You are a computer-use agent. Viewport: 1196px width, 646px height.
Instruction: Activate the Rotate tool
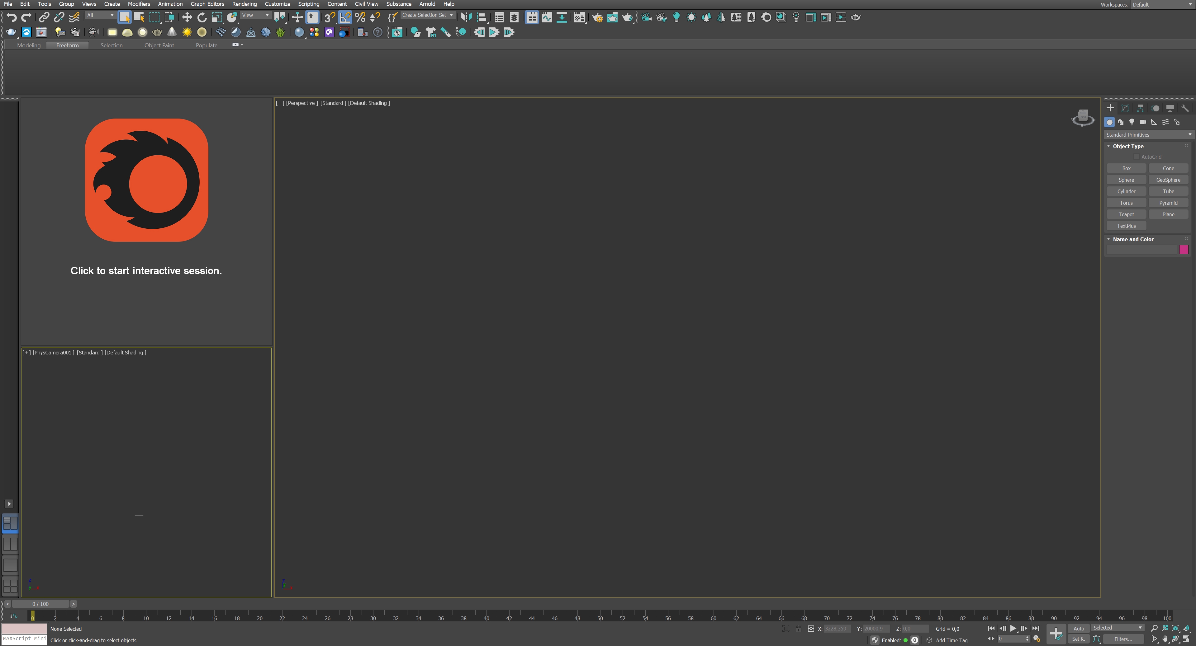coord(202,17)
